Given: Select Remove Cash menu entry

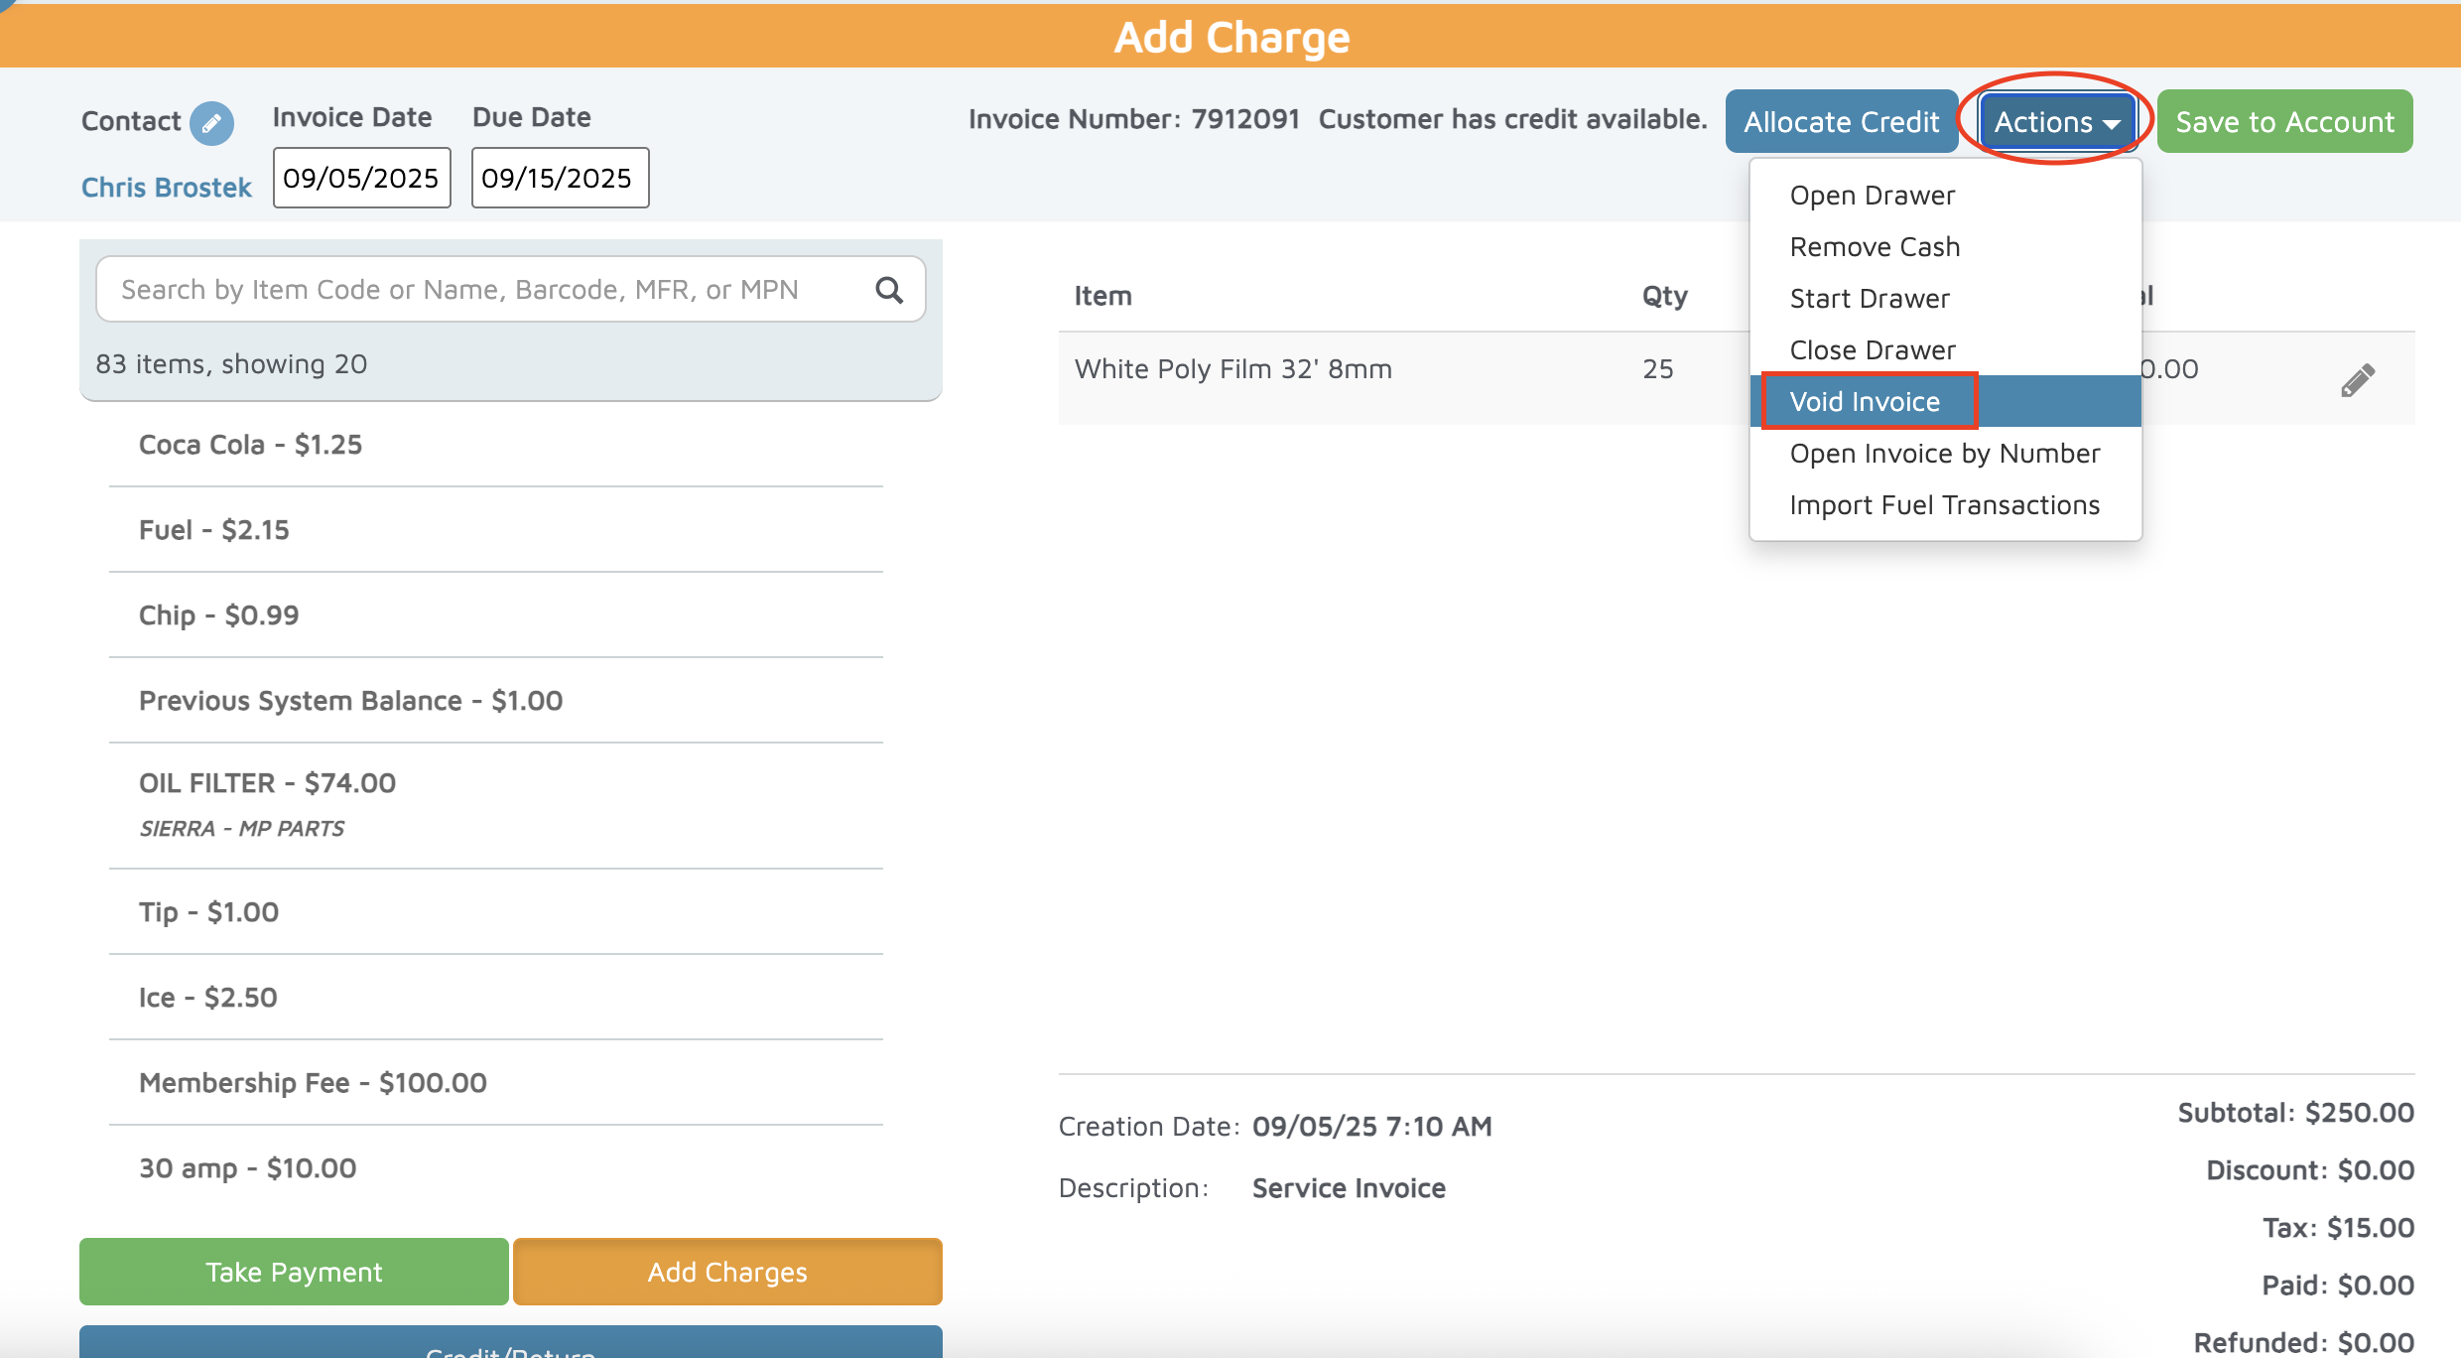Looking at the screenshot, I should pyautogui.click(x=1875, y=247).
